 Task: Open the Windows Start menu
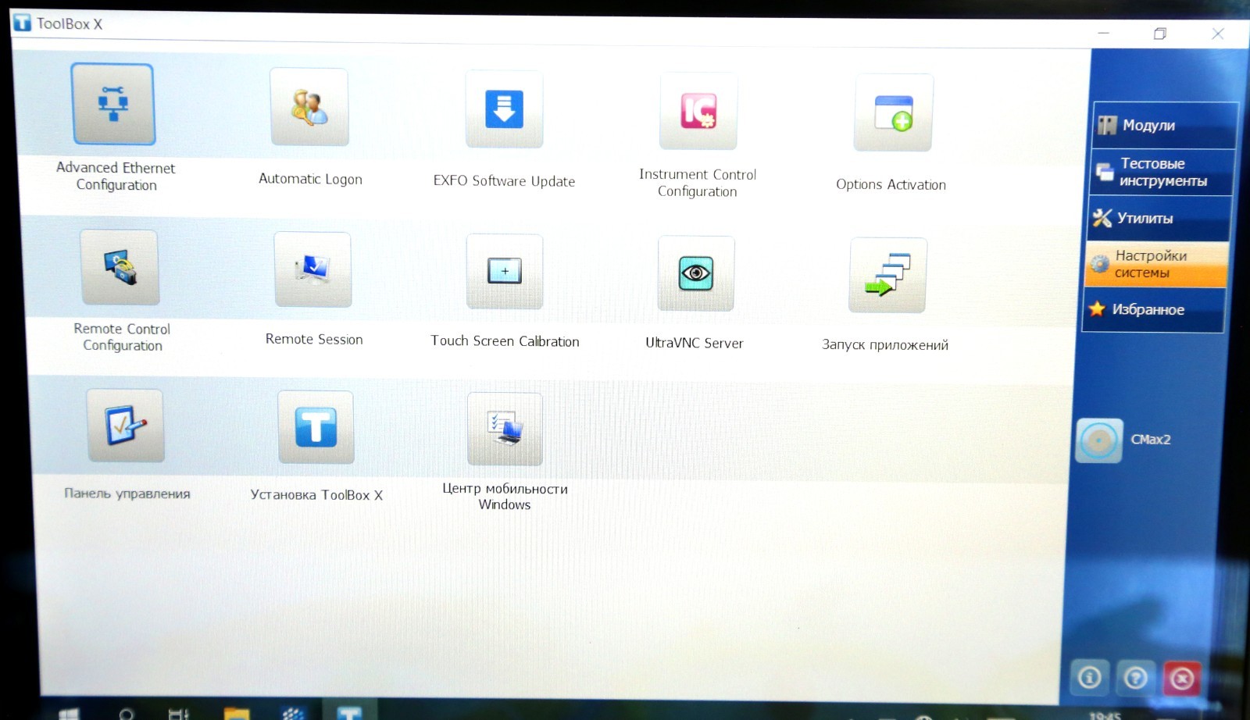click(70, 714)
